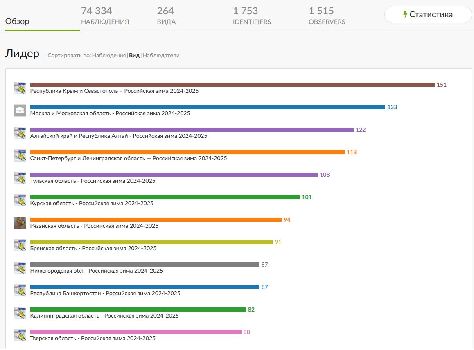Open the Курская область project icon
This screenshot has width=474, height=350.
(x=20, y=200)
